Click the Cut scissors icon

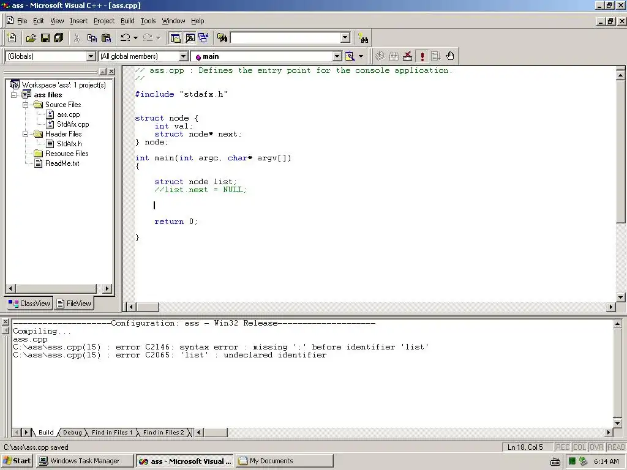coord(77,38)
